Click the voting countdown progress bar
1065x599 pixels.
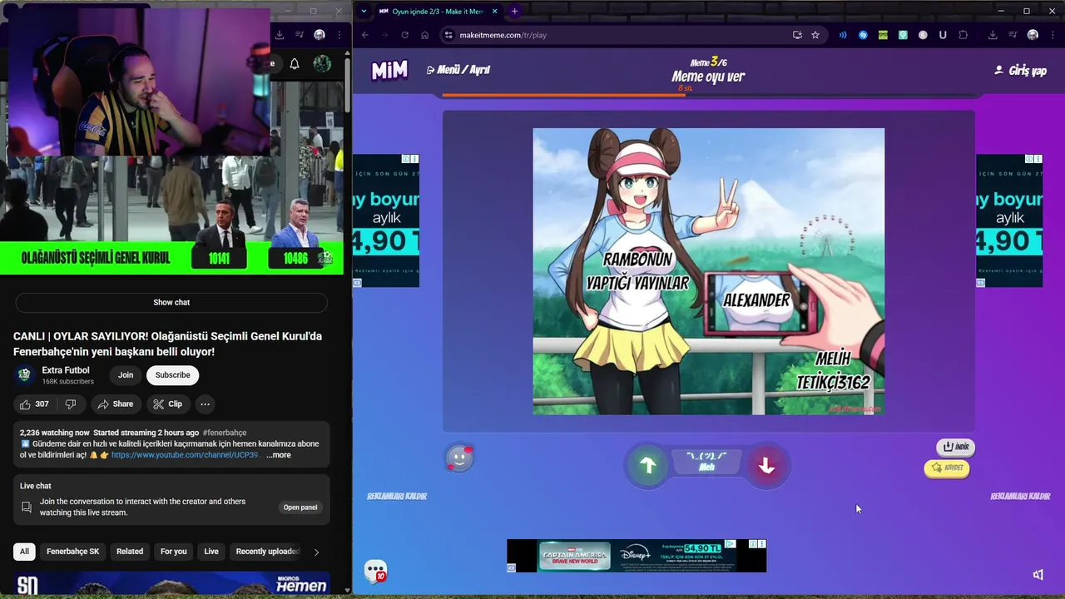(708, 96)
